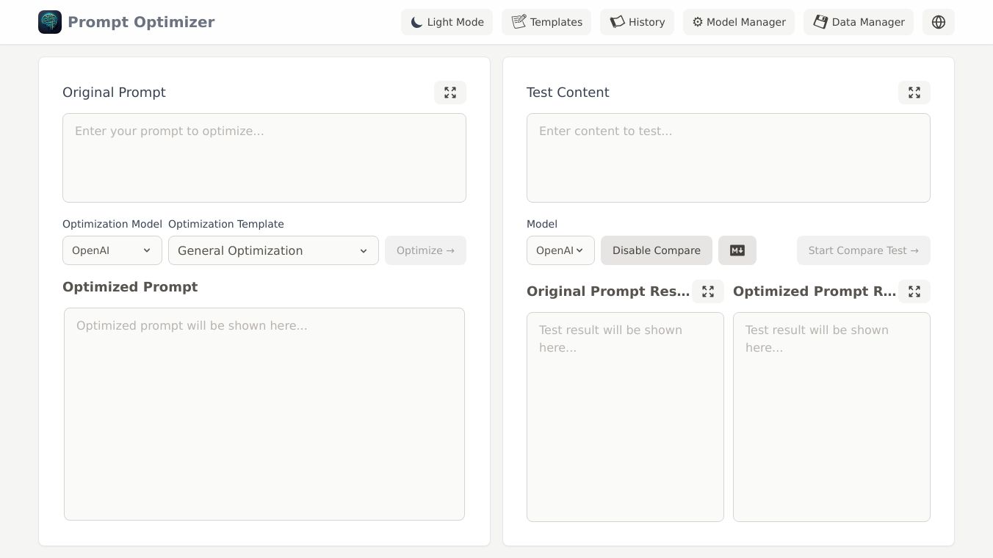Screen dimensions: 993x558
Task: Click Start Compare Test button
Action: 863,250
